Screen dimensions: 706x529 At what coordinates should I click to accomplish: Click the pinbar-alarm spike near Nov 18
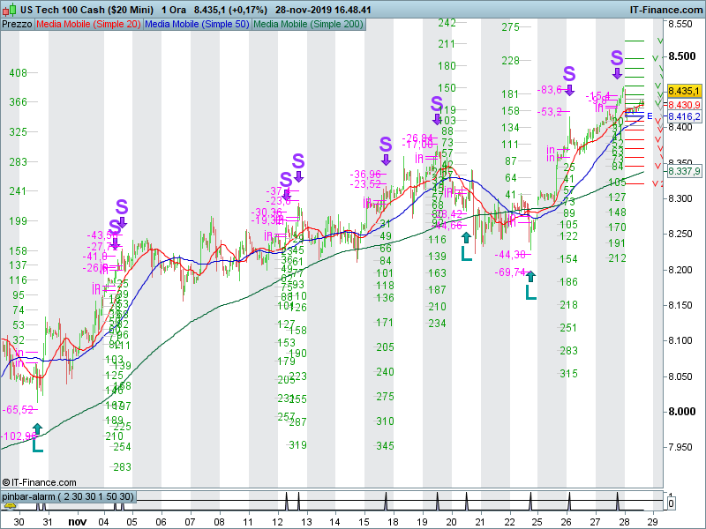[x=386, y=501]
